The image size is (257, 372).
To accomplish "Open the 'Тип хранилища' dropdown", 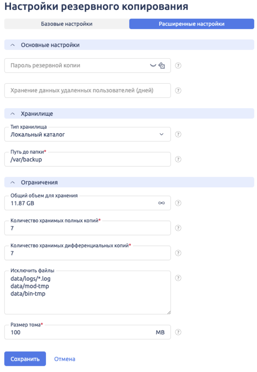I will click(x=161, y=134).
